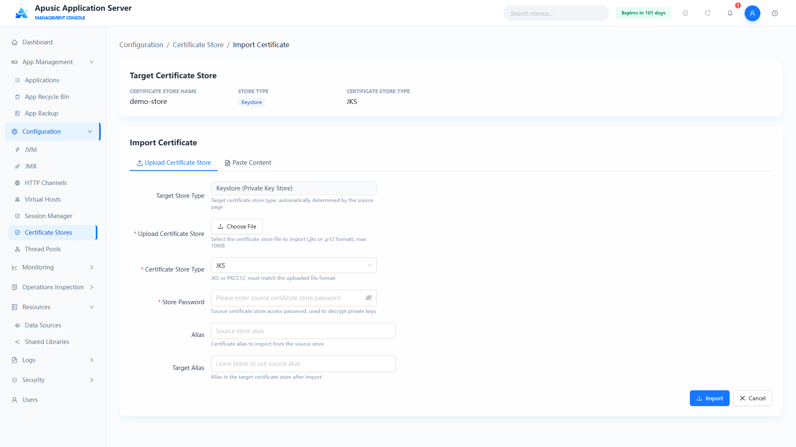Image resolution: width=796 pixels, height=447 pixels.
Task: Click the Import button
Action: [x=709, y=398]
